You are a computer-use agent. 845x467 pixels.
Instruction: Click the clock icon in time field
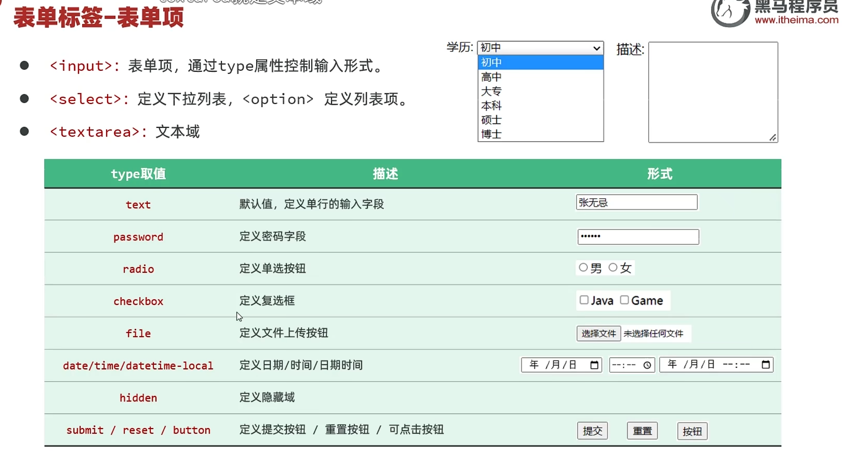647,365
